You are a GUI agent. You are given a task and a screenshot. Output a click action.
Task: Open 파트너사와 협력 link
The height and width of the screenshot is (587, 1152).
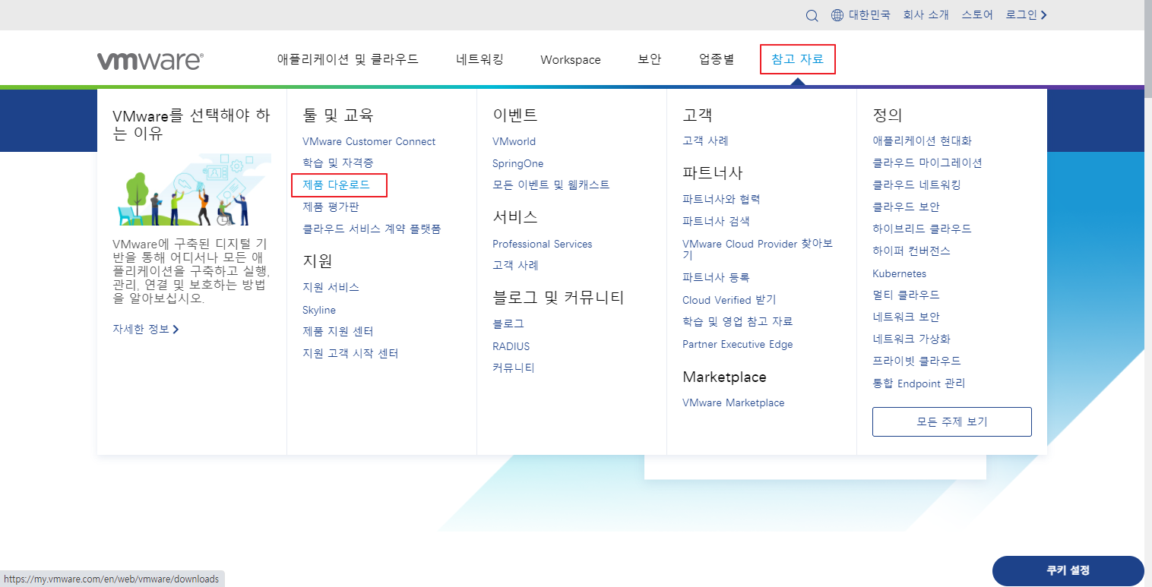pos(721,200)
